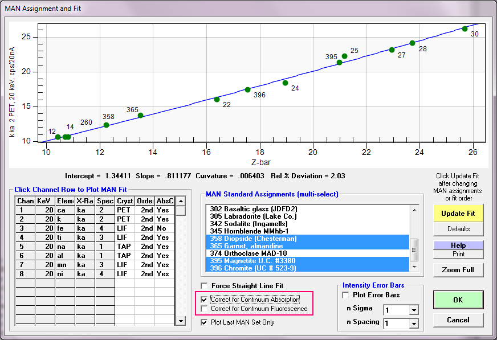This screenshot has width=497, height=340.
Task: Click Zoom Full to reset plot
Action: pyautogui.click(x=458, y=270)
